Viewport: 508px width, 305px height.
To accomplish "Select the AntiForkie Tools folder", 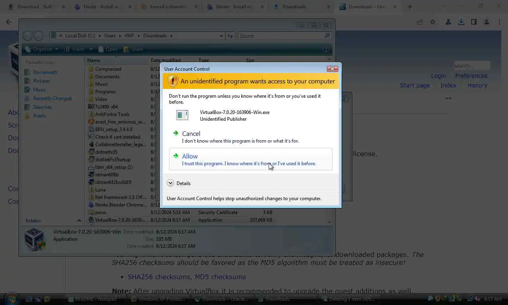I will (x=109, y=114).
